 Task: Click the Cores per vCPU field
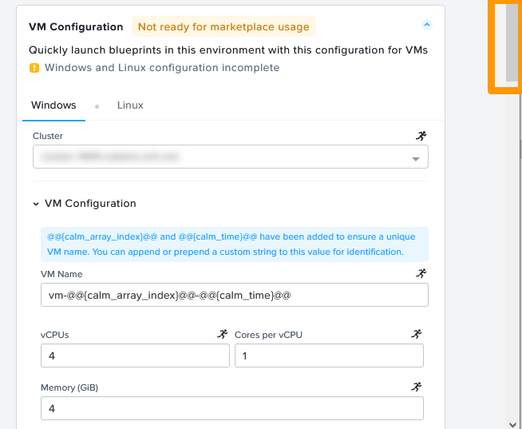point(330,356)
